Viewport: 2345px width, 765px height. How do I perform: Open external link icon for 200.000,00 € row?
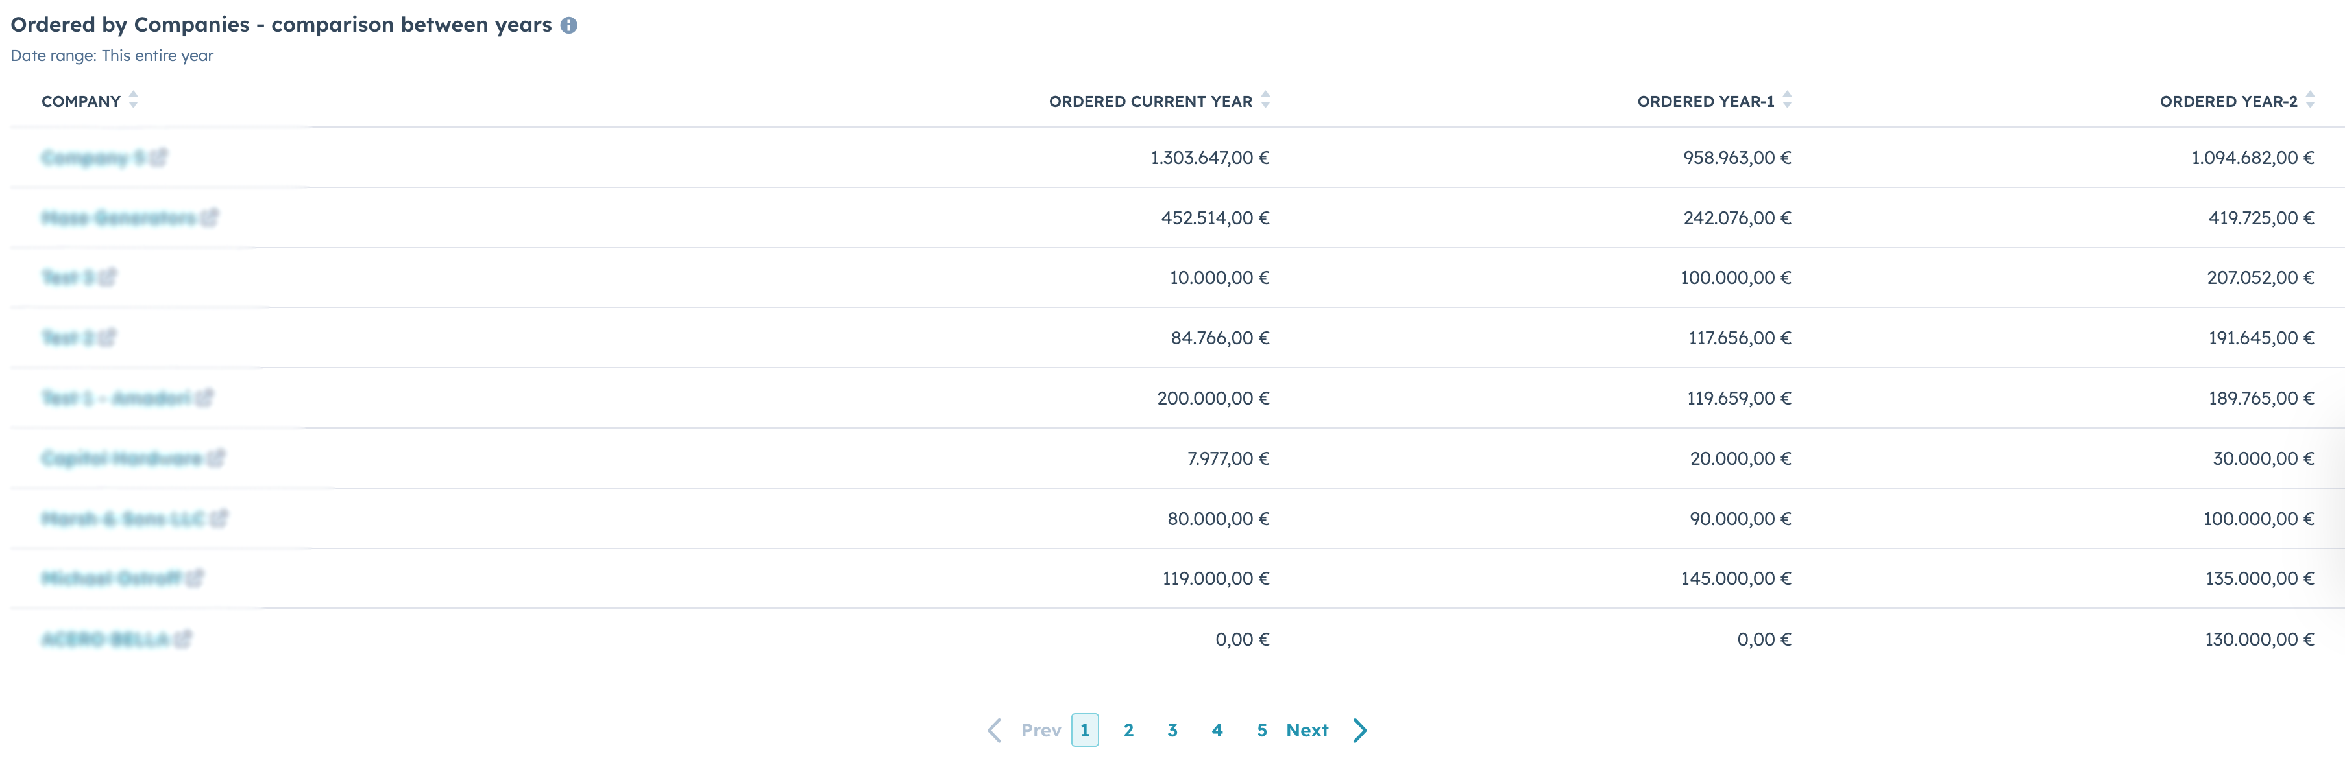205,397
